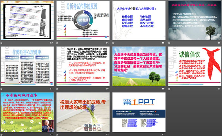Click the animation star icon under slide 13
Screen dimensions: 222x136
pos(1,43)
